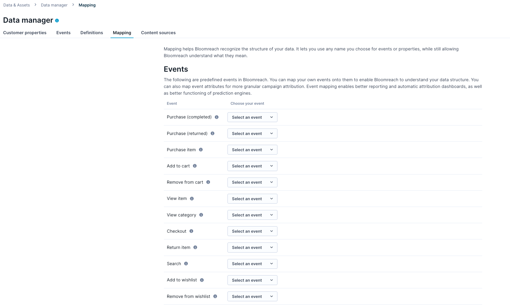Open the Search event info icon
Image resolution: width=510 pixels, height=306 pixels.
185,263
